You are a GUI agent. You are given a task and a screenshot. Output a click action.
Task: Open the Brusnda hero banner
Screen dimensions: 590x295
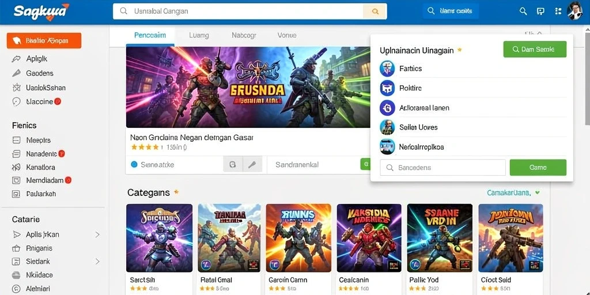[x=248, y=87]
